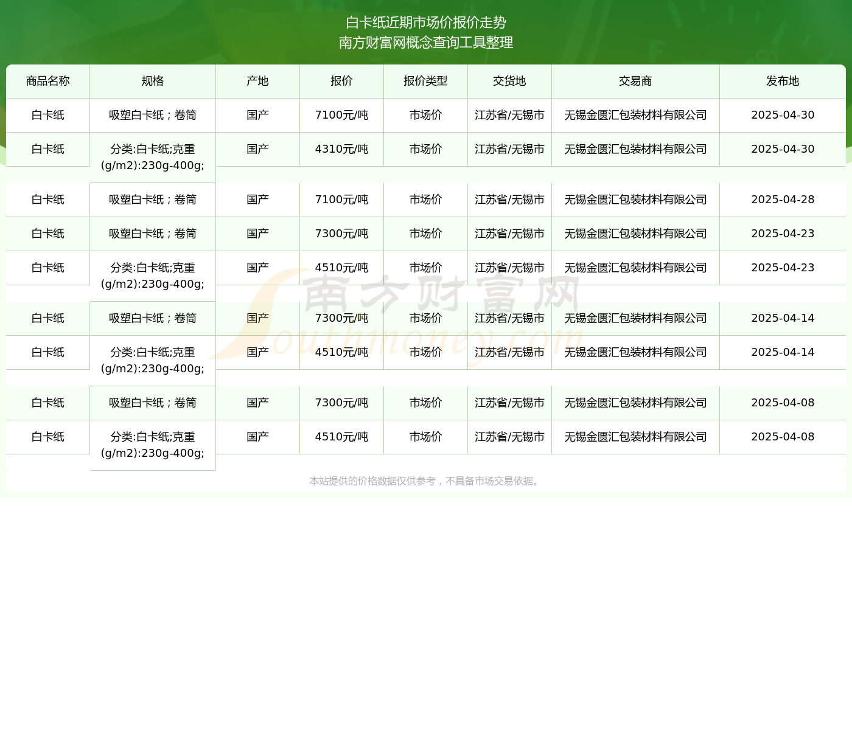The image size is (852, 733).
Task: Click 230g-400g spec in 2025-04-14 row
Action: [153, 360]
